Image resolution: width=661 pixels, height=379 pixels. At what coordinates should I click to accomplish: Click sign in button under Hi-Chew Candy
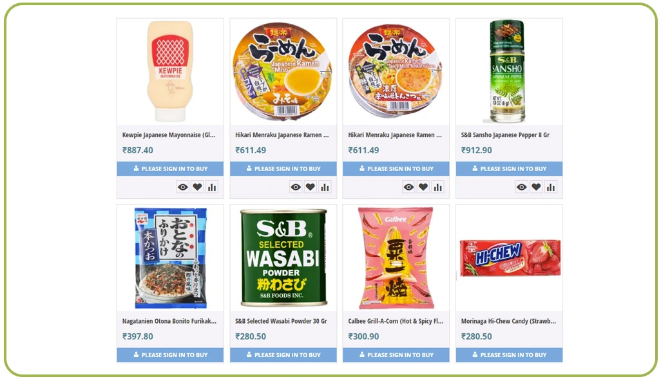click(509, 355)
